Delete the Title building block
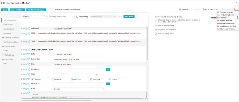 (29, 65)
